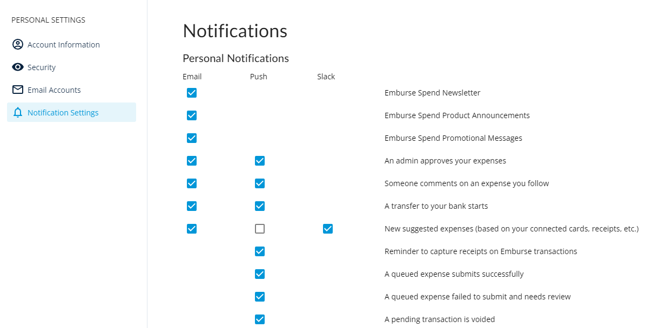
Task: Click the Notification Settings bell icon
Action: pyautogui.click(x=18, y=112)
